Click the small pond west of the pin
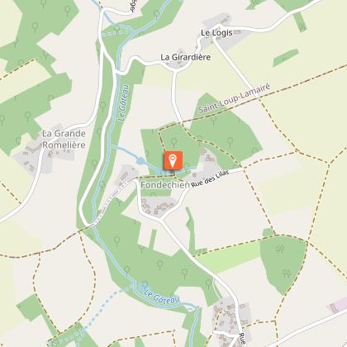Viewport: 347px width, 347px height. [x=140, y=161]
